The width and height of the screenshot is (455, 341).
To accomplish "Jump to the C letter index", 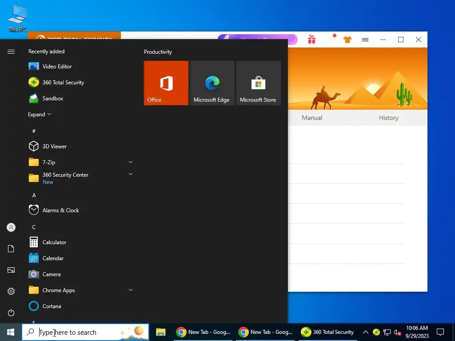I will click(34, 227).
